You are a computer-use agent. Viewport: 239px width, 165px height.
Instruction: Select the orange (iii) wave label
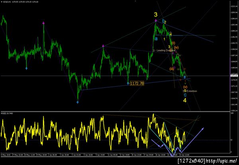point(172,69)
